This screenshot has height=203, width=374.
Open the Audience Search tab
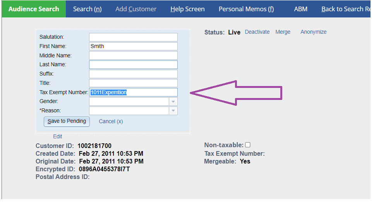34,9
